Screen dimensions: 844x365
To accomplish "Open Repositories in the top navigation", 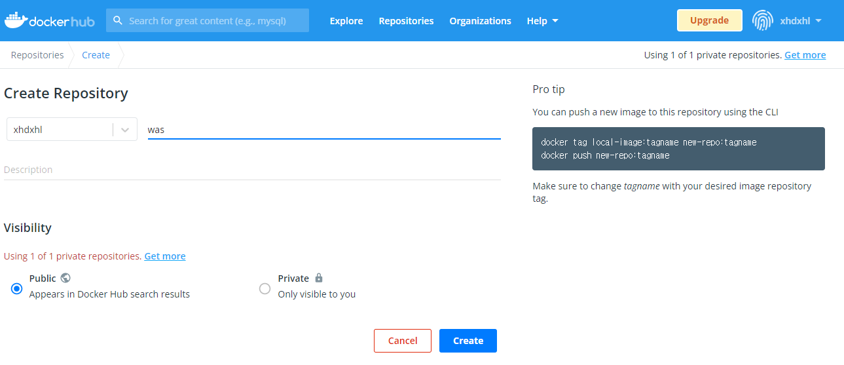I will [406, 21].
